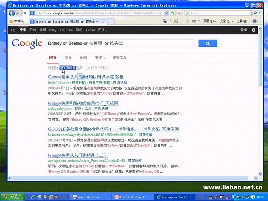This screenshot has height=201, width=268.
Task: Open 新闻 in the Google black bar
Action: coord(79,30)
